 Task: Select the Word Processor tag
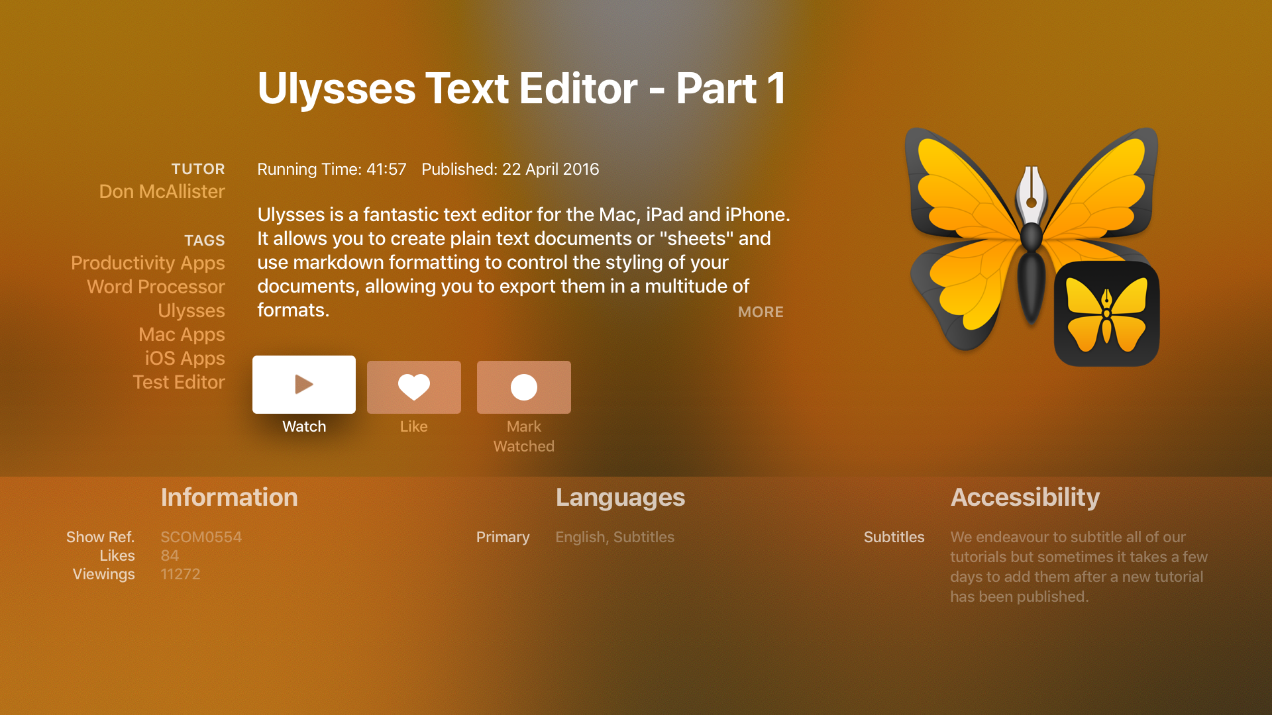coord(156,287)
